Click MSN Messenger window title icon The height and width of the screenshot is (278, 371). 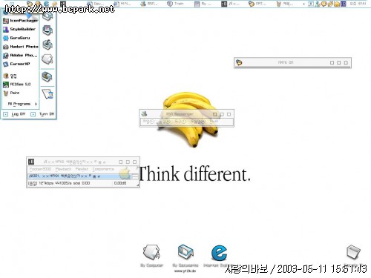pos(144,114)
